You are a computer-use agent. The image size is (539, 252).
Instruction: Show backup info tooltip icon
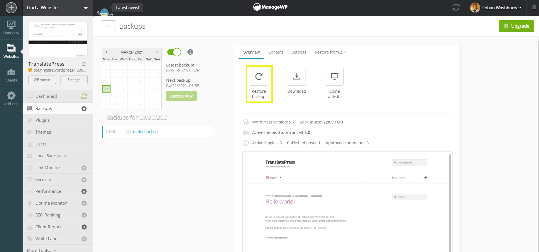click(190, 52)
